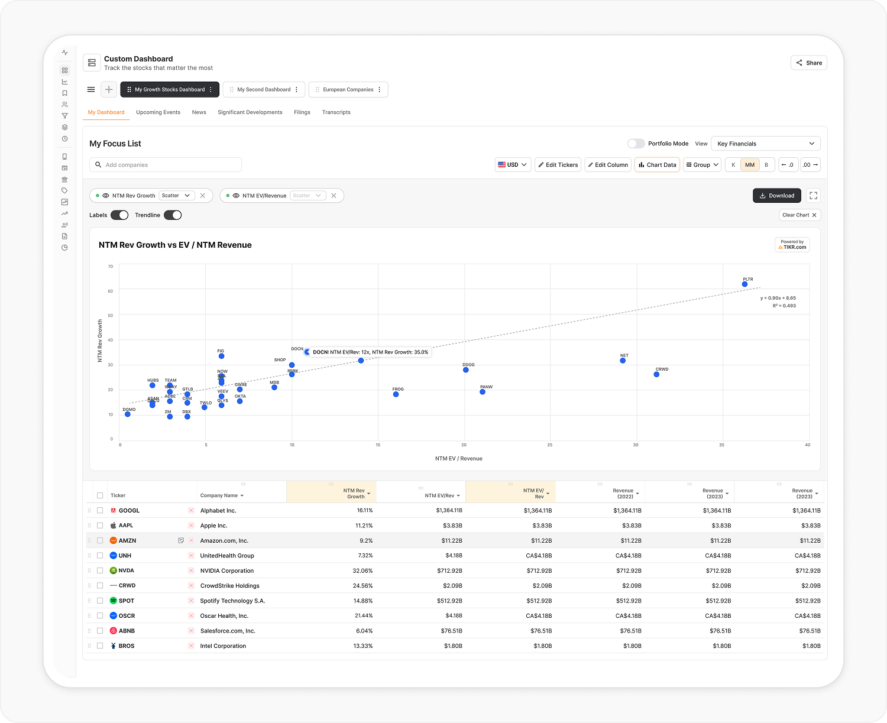The height and width of the screenshot is (723, 887).
Task: Switch to Filings tab
Action: tap(302, 112)
